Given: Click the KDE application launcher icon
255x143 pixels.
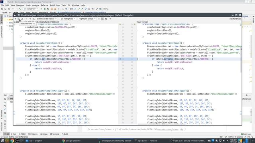Looking at the screenshot, I should tap(2, 141).
